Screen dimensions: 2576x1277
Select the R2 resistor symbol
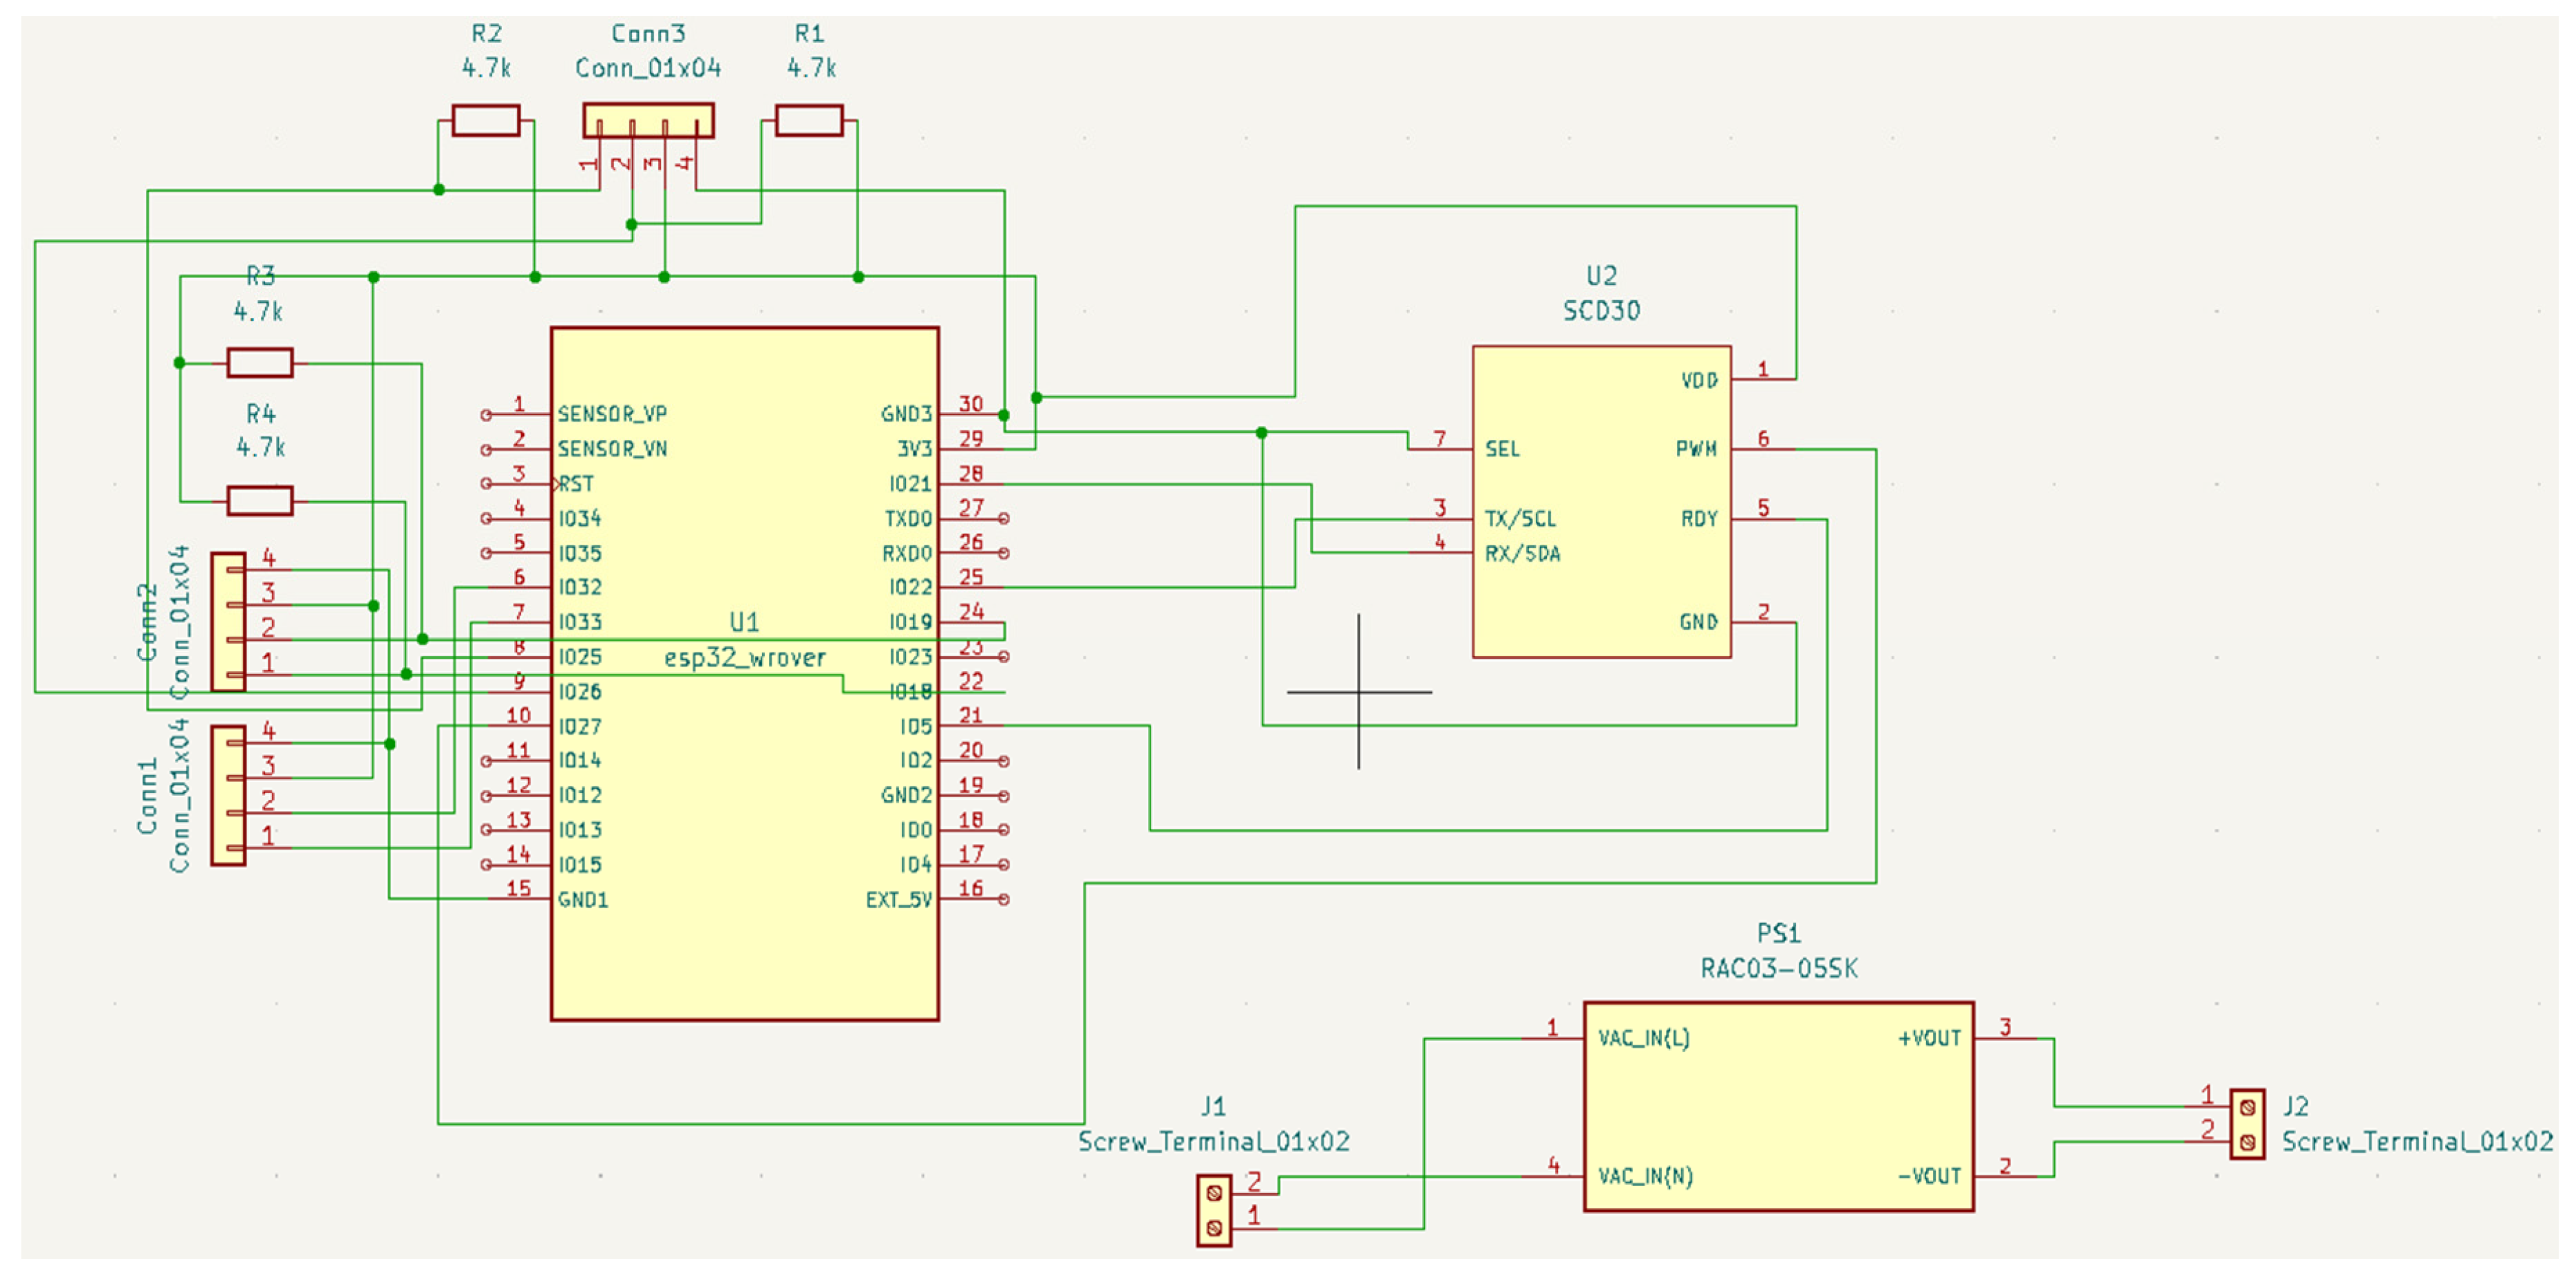point(486,121)
